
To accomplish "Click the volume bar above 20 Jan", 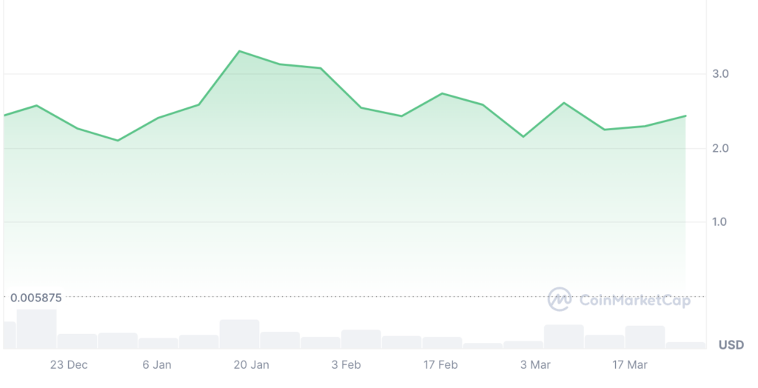I will pyautogui.click(x=239, y=334).
